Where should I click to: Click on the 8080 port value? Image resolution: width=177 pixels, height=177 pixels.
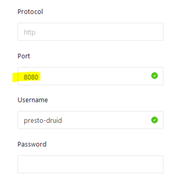point(31,77)
